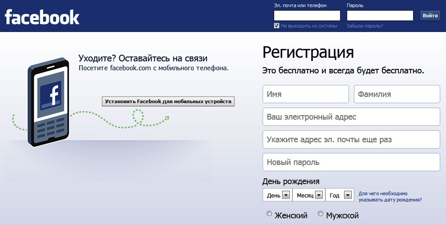Click the 'Регистрация' heading
Image resolution: width=446 pixels, height=225 pixels.
pos(308,53)
